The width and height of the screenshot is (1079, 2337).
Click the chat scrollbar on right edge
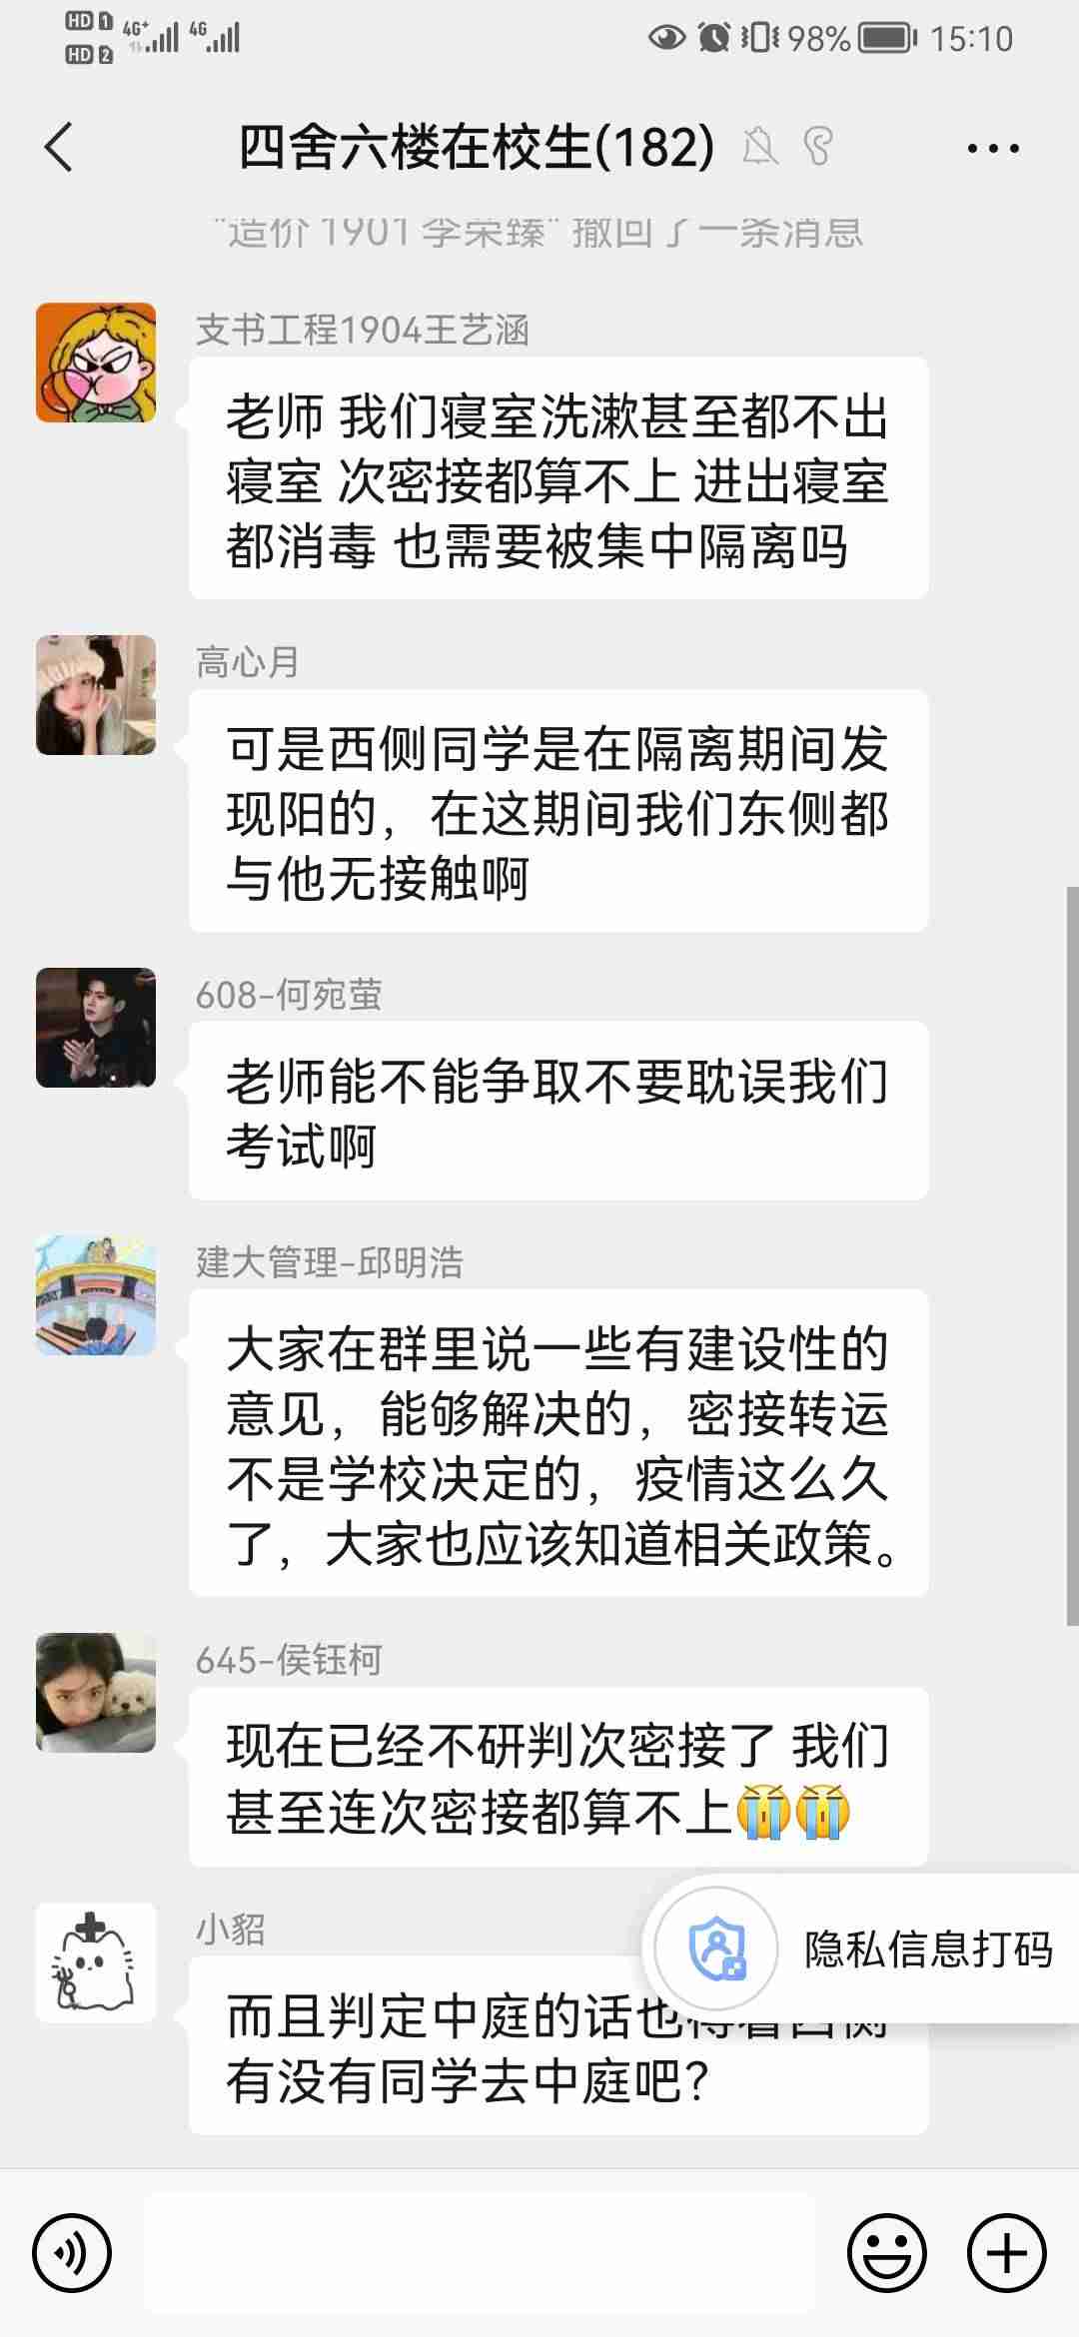[1072, 1256]
